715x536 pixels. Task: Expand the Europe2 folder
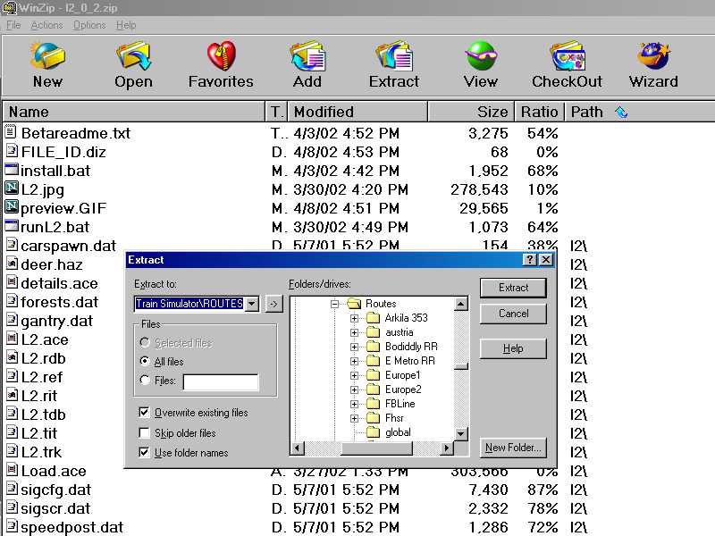[x=354, y=389]
